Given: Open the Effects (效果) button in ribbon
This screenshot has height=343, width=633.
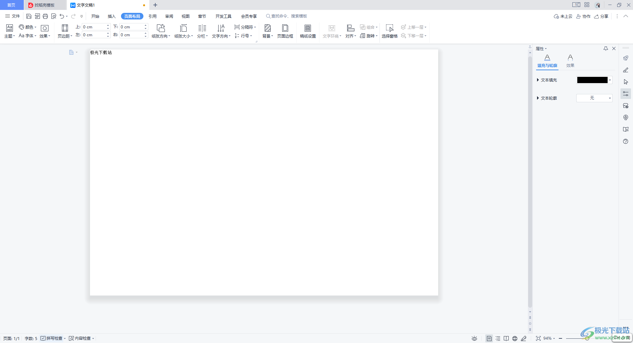Looking at the screenshot, I should pyautogui.click(x=45, y=31).
